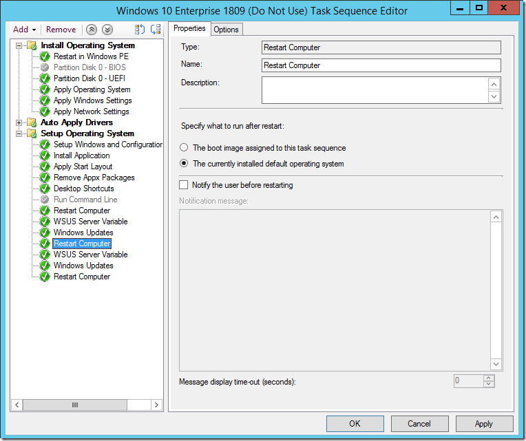The height and width of the screenshot is (441, 526).
Task: Click the Notification message text area
Action: [x=335, y=290]
